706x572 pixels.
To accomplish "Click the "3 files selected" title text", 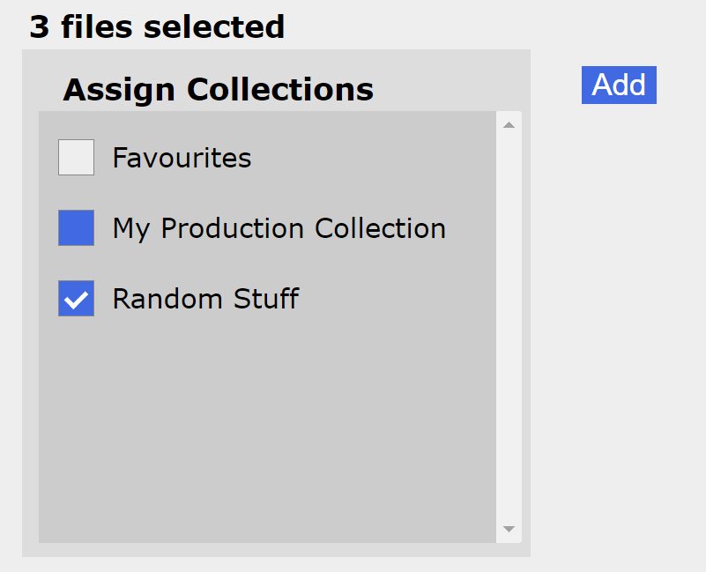I will pos(157,26).
